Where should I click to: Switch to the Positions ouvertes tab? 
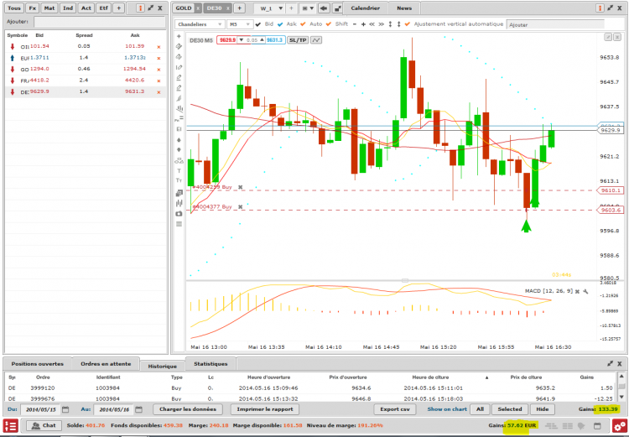tap(37, 364)
